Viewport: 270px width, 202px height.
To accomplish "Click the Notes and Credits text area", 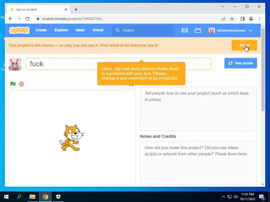I will coord(198,163).
